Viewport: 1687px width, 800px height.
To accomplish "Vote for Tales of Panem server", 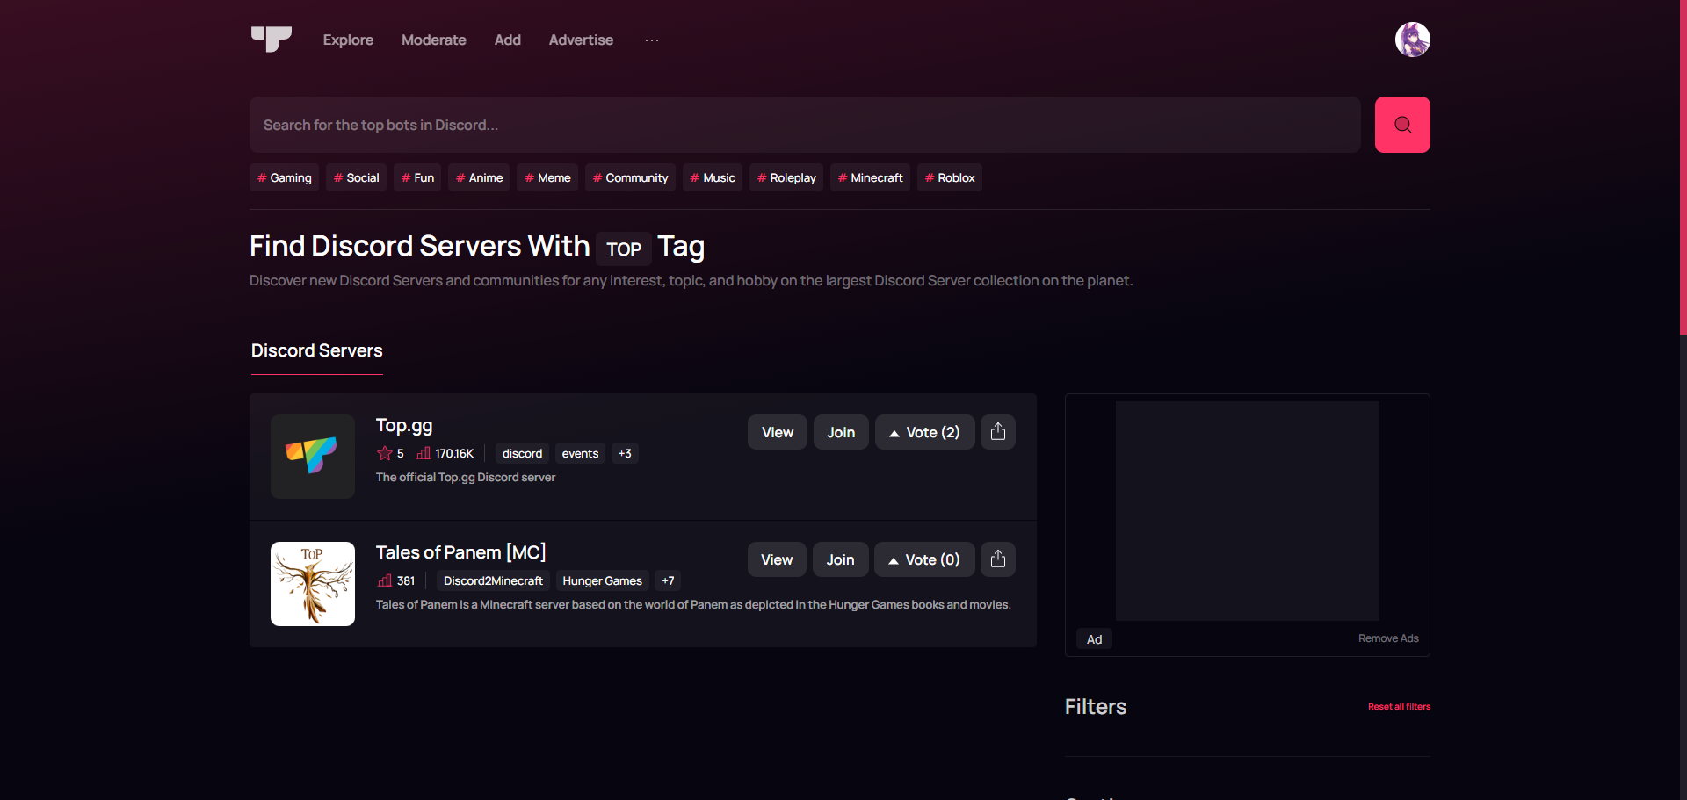I will [924, 559].
